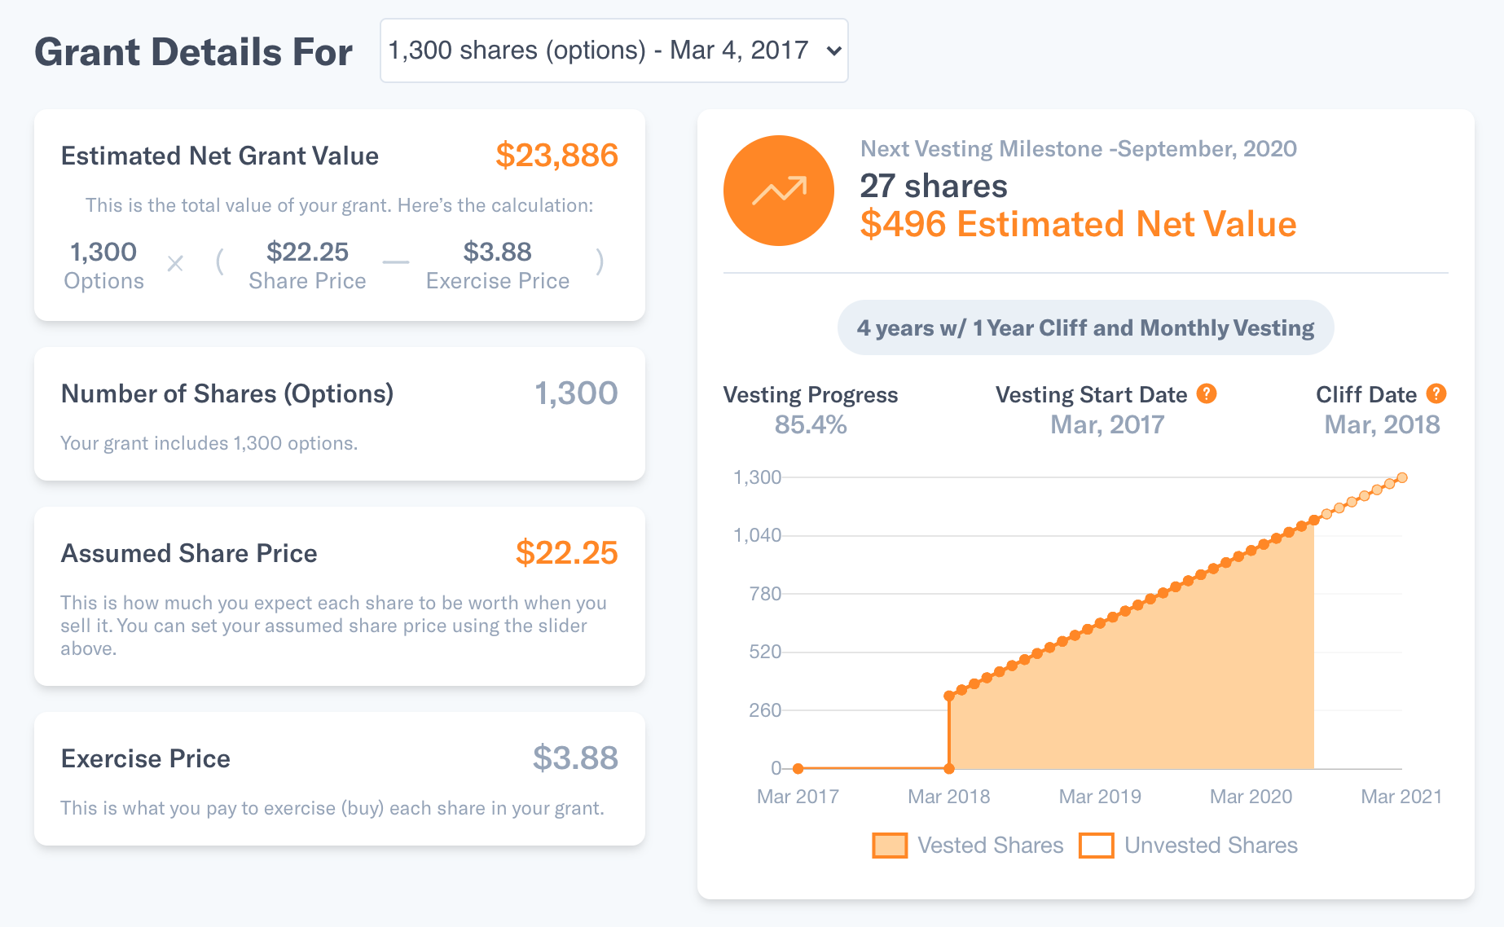1504x927 pixels.
Task: Click the 4 years cliff vesting pill
Action: [x=1085, y=327]
